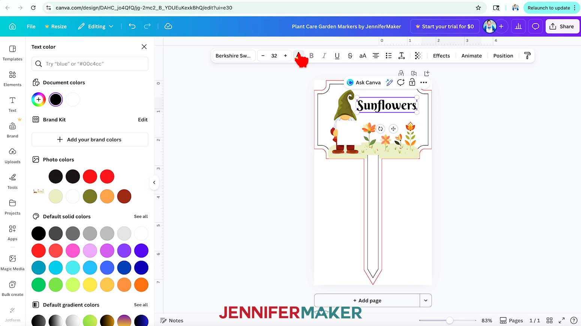Open more options ellipsis on floating toolbar

click(x=424, y=83)
